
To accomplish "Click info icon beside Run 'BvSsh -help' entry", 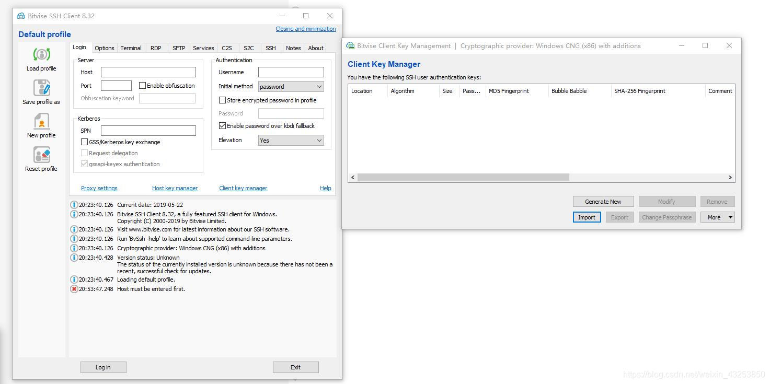I will [x=74, y=239].
